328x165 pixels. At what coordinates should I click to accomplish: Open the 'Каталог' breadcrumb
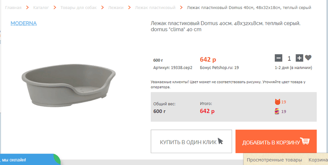point(41,8)
